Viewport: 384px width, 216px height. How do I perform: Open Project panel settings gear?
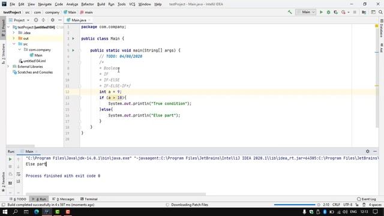(52, 20)
